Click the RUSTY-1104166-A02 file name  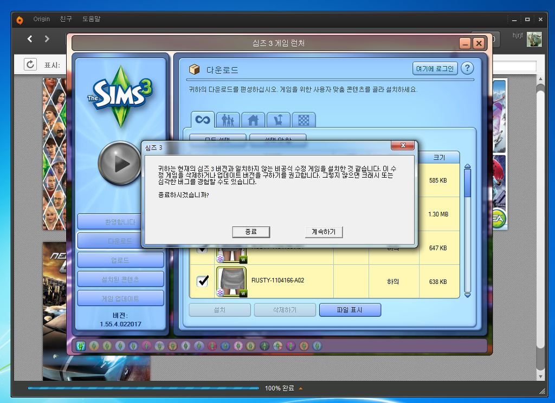pos(277,280)
